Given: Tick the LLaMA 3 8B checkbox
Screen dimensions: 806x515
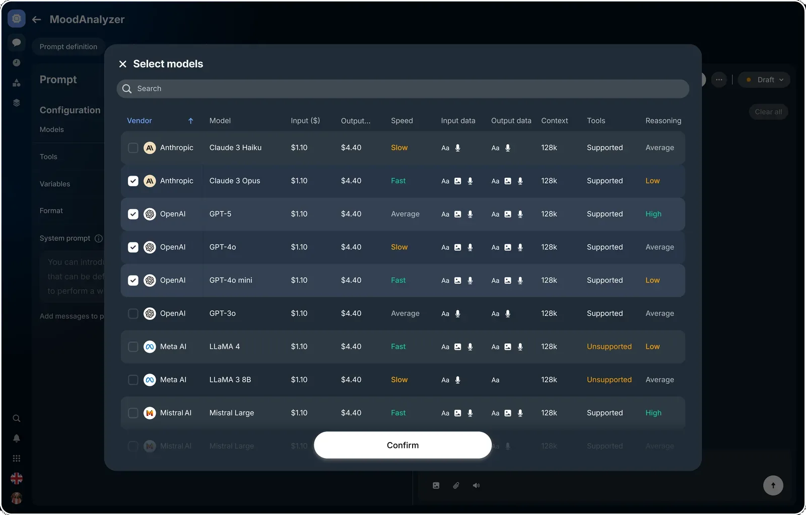Looking at the screenshot, I should pyautogui.click(x=133, y=380).
